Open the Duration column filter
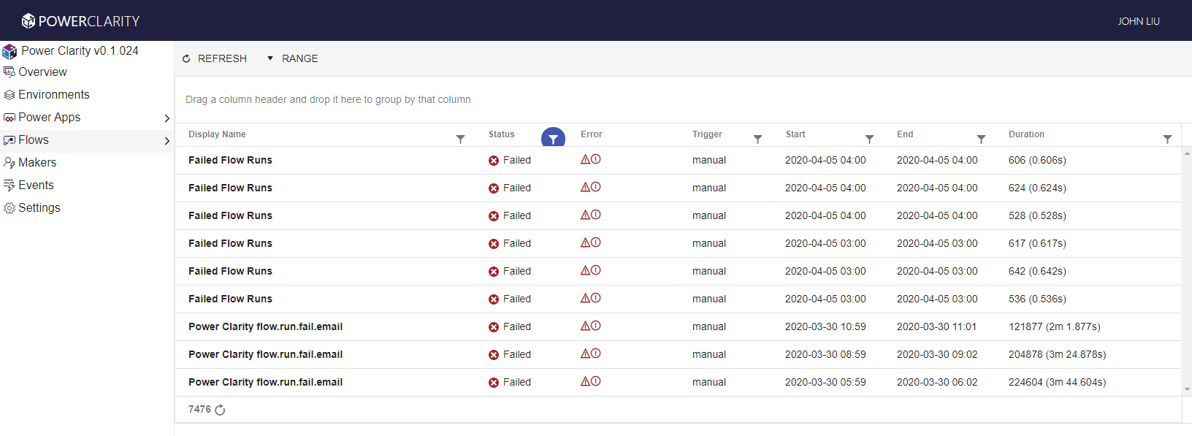The height and width of the screenshot is (436, 1192). tap(1167, 139)
